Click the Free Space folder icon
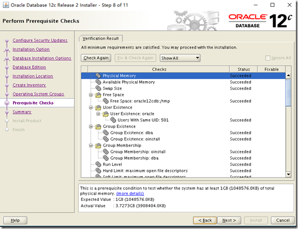 98,95
